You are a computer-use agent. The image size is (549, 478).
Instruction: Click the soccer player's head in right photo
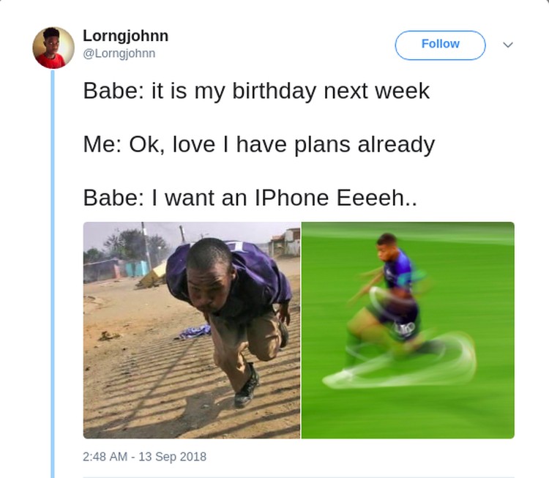click(387, 247)
